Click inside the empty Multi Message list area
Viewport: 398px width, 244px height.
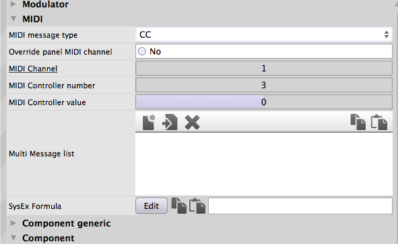click(x=264, y=164)
